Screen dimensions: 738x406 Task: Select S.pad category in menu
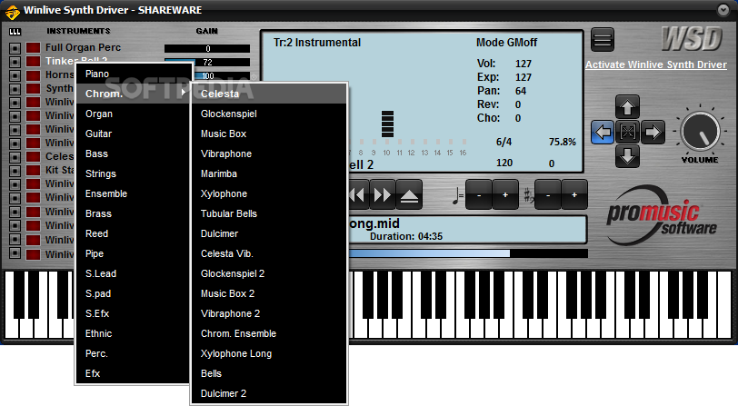coord(133,293)
